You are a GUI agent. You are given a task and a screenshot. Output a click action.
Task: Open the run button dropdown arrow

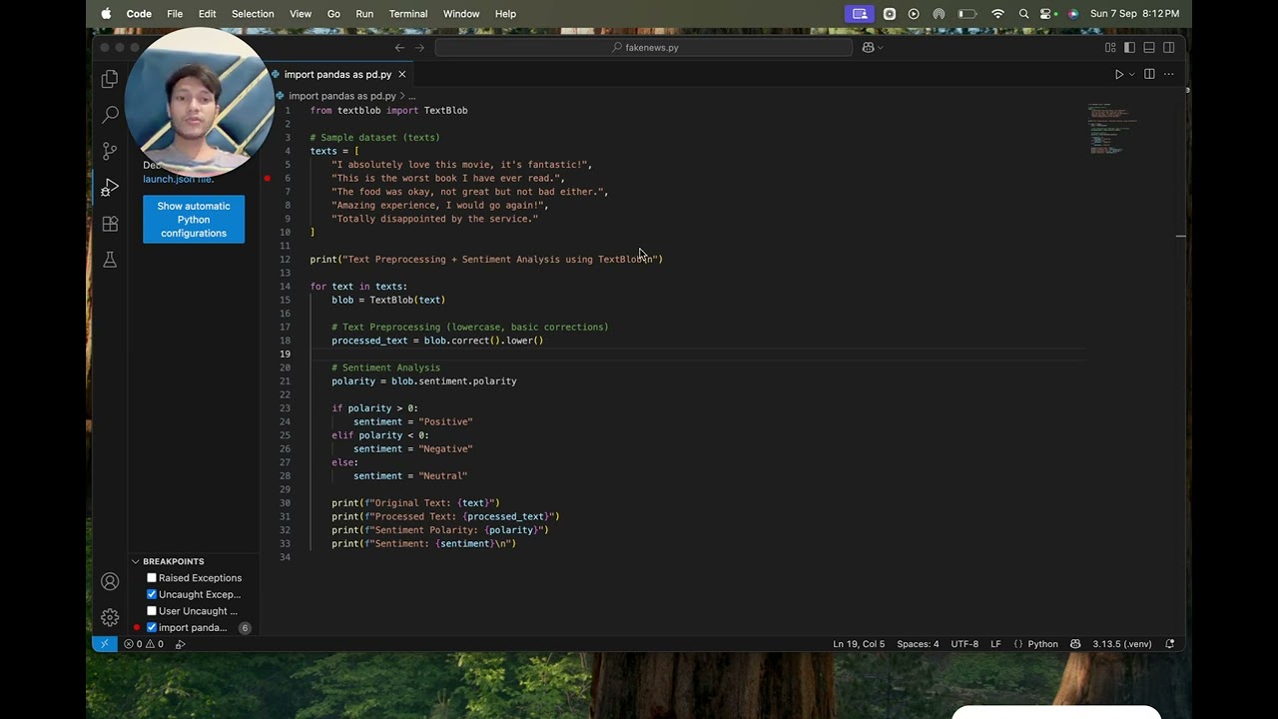click(x=1131, y=74)
